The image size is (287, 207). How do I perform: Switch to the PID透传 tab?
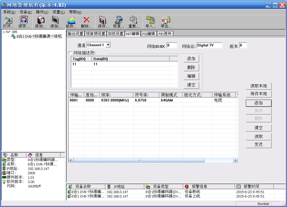tap(165, 34)
